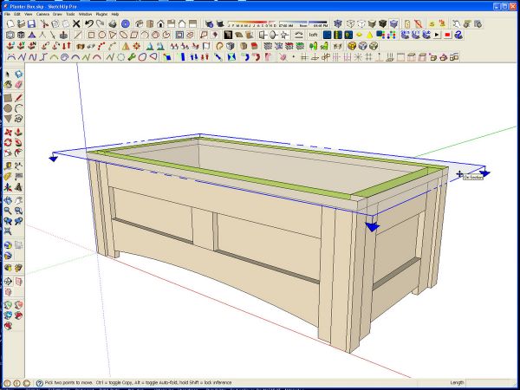The width and height of the screenshot is (520, 390).
Task: Switch to the Iso house view icon
Action: point(140,23)
